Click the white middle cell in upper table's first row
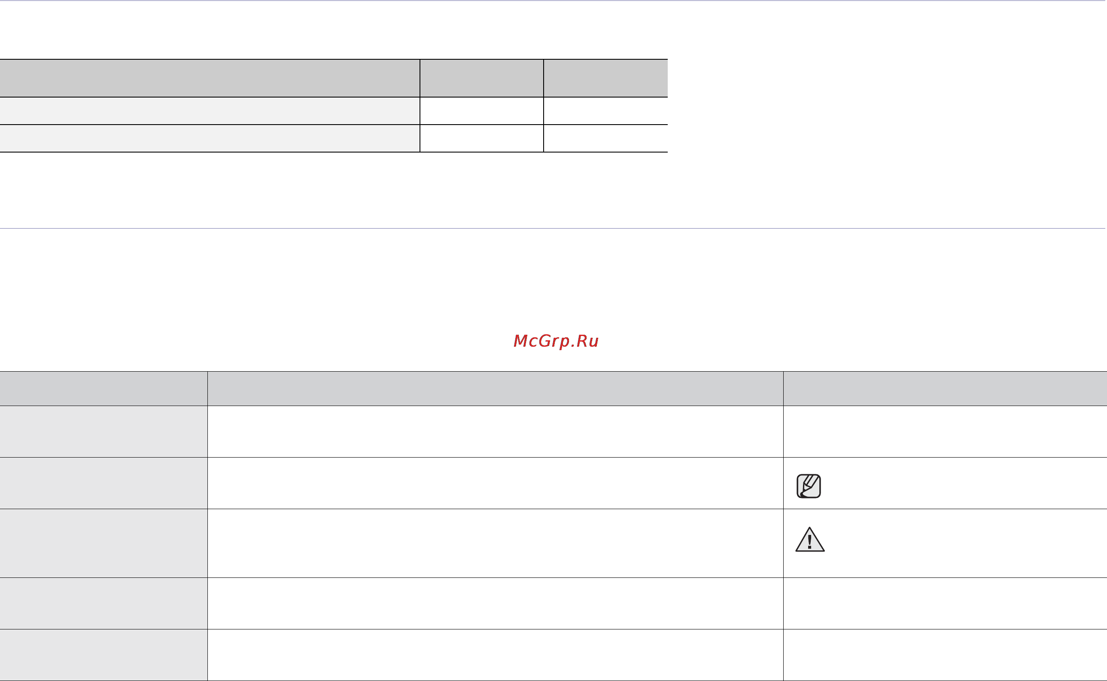The height and width of the screenshot is (681, 1107). tap(481, 111)
